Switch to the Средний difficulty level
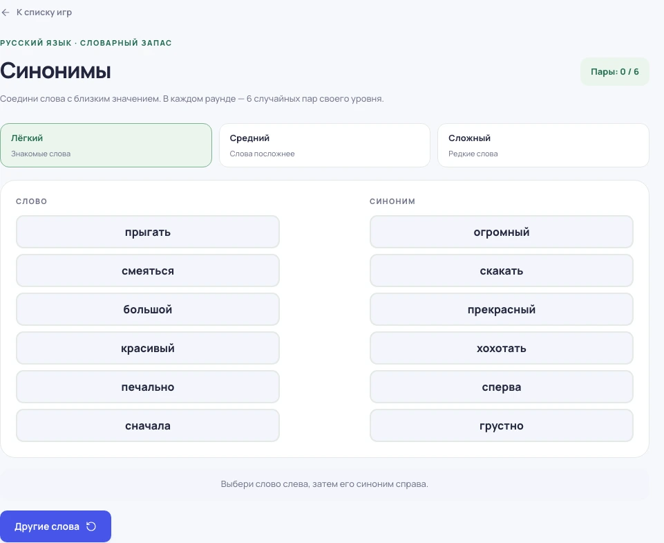 tap(324, 145)
